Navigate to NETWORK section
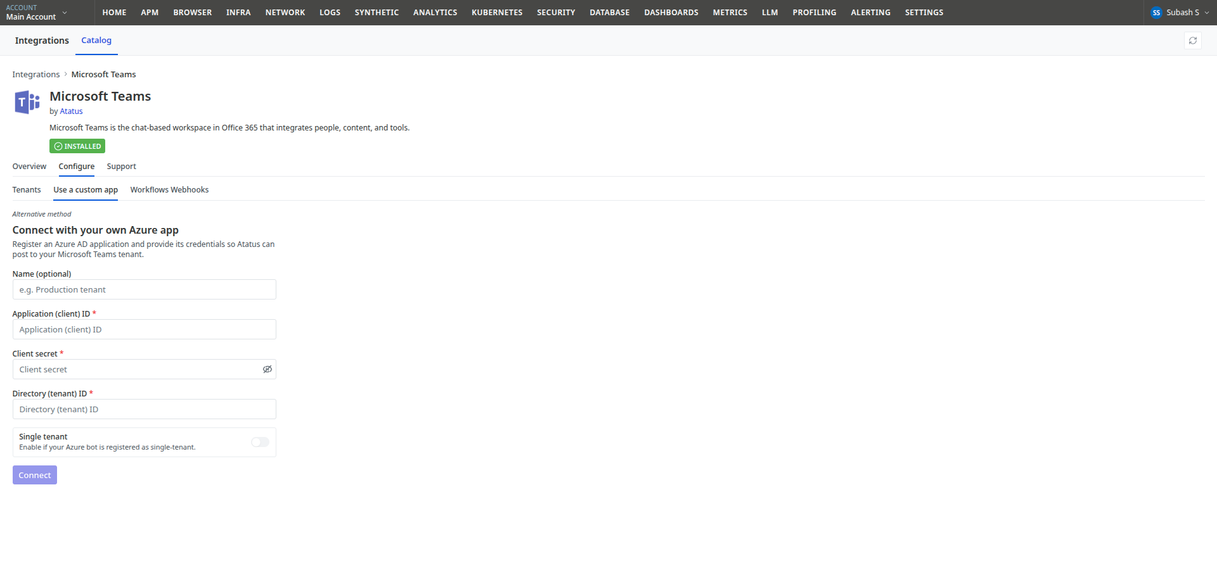Image resolution: width=1217 pixels, height=587 pixels. tap(285, 13)
